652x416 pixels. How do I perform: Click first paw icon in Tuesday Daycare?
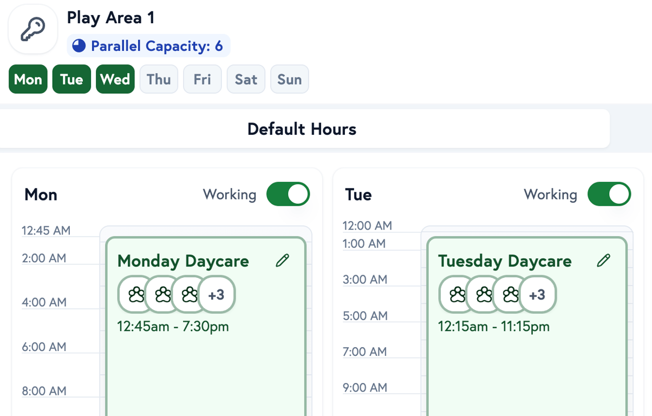click(457, 295)
